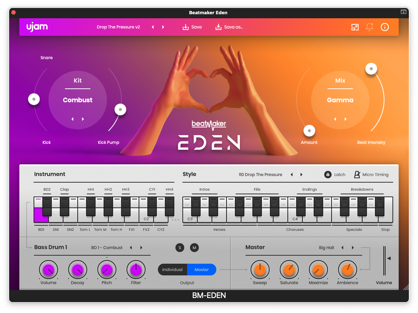Screen dimensions: 418x313
Task: Open the window resize icon in header
Action: (x=355, y=27)
